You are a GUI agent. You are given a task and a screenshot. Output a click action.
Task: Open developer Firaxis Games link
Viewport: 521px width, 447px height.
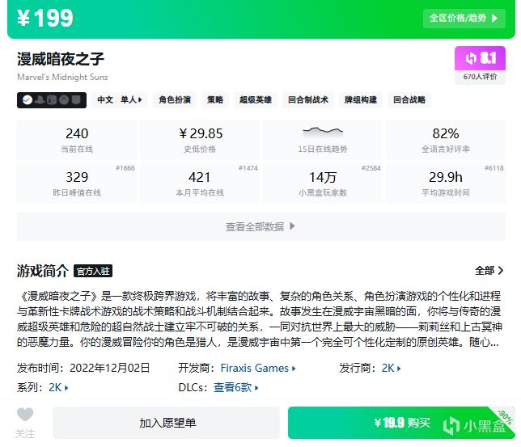point(258,369)
